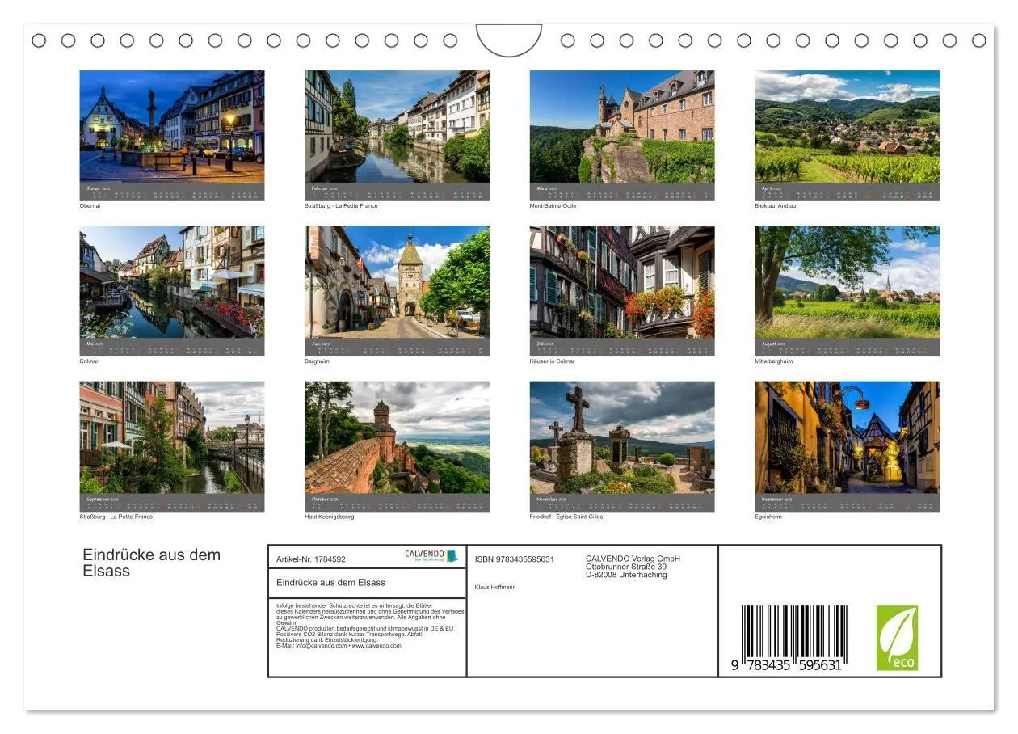Open the Haut Koenigsbourg castle photo
This screenshot has height=734, width=1018.
tap(397, 437)
